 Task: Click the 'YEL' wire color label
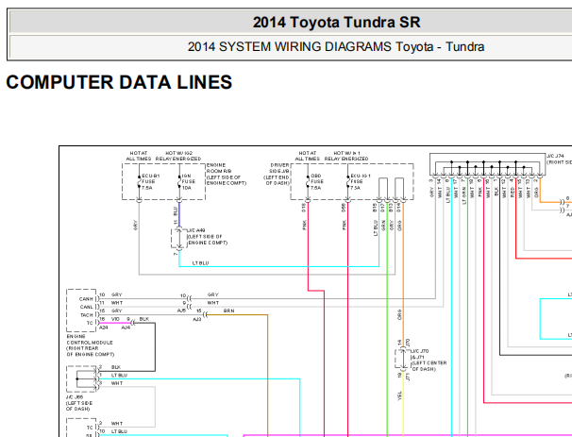(x=400, y=395)
